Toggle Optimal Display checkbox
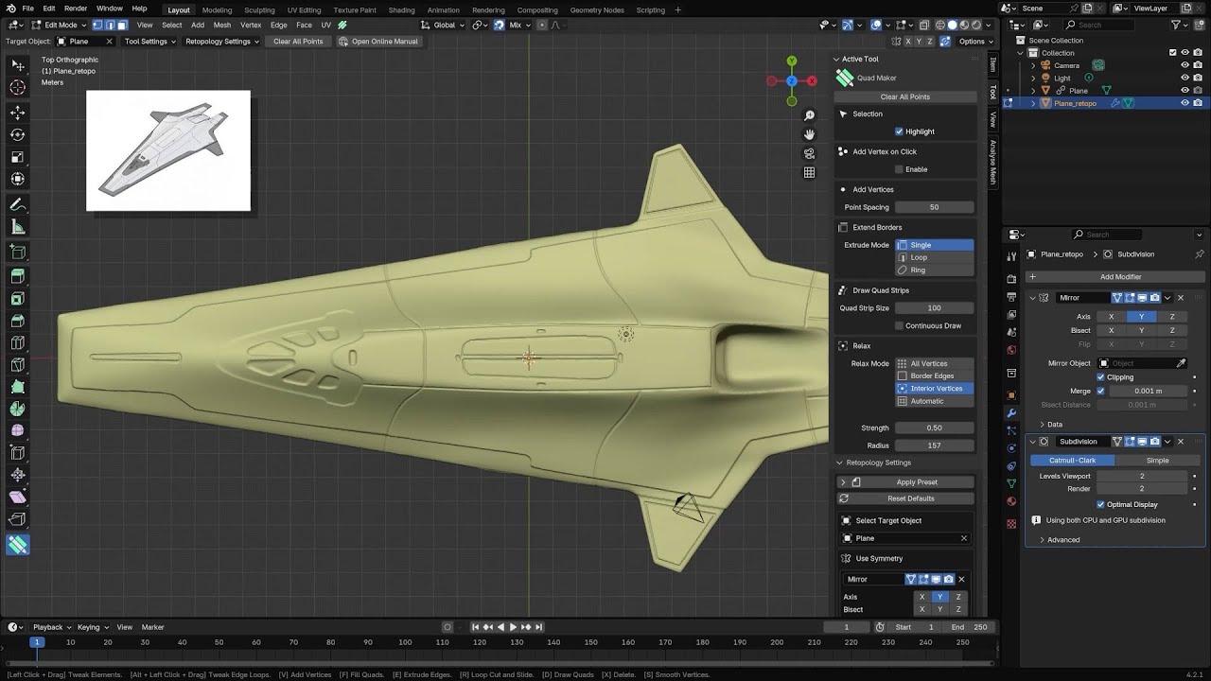 [x=1100, y=504]
